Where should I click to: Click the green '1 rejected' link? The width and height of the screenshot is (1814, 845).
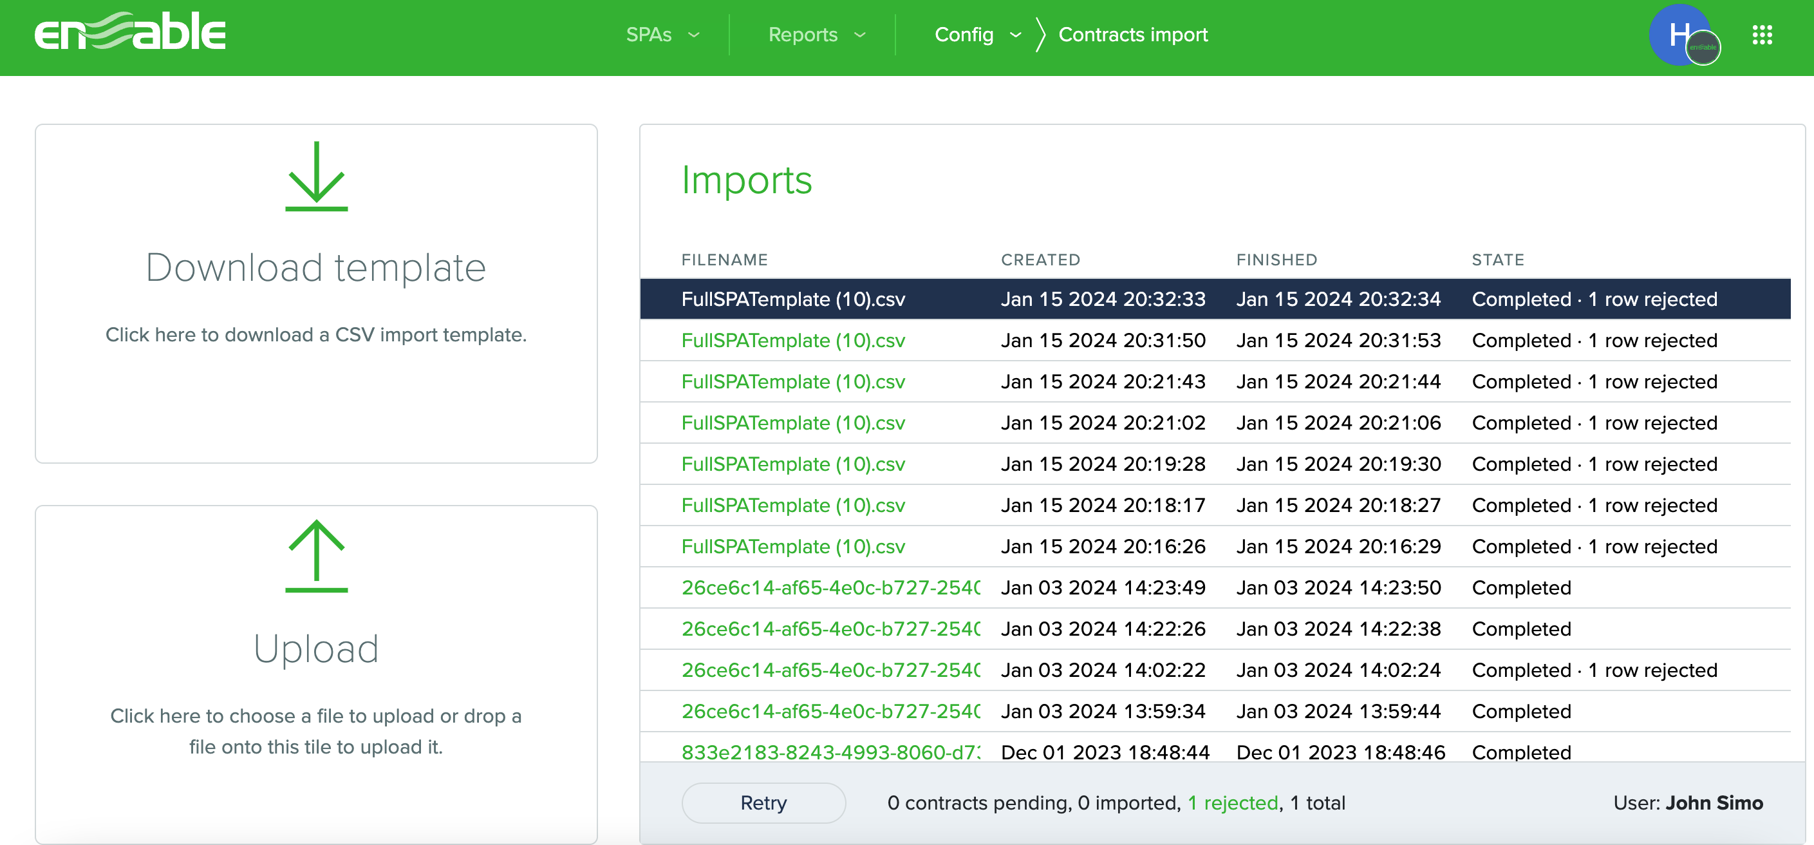[1232, 802]
